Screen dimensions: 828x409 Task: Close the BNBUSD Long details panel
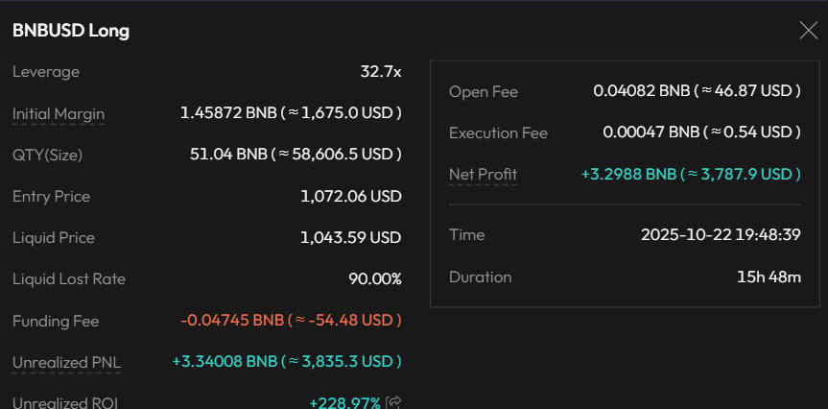[x=808, y=31]
